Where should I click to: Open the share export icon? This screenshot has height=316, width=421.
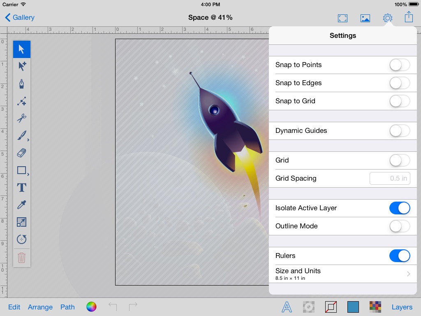point(409,17)
